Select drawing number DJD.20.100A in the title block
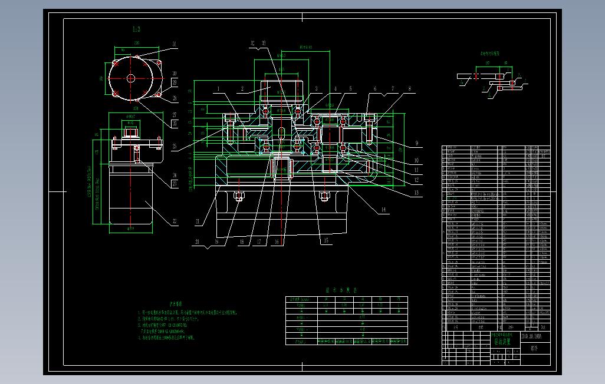 (532, 336)
